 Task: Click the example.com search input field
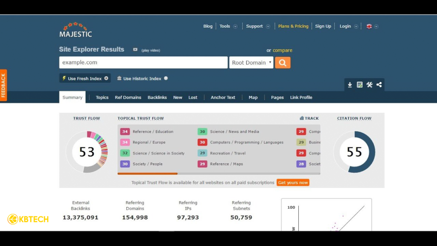143,63
